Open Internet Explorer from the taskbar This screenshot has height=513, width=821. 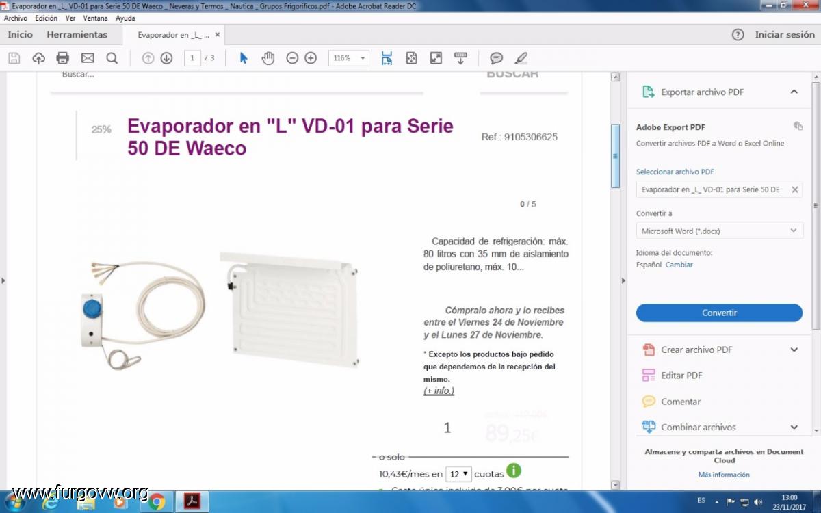[x=50, y=501]
